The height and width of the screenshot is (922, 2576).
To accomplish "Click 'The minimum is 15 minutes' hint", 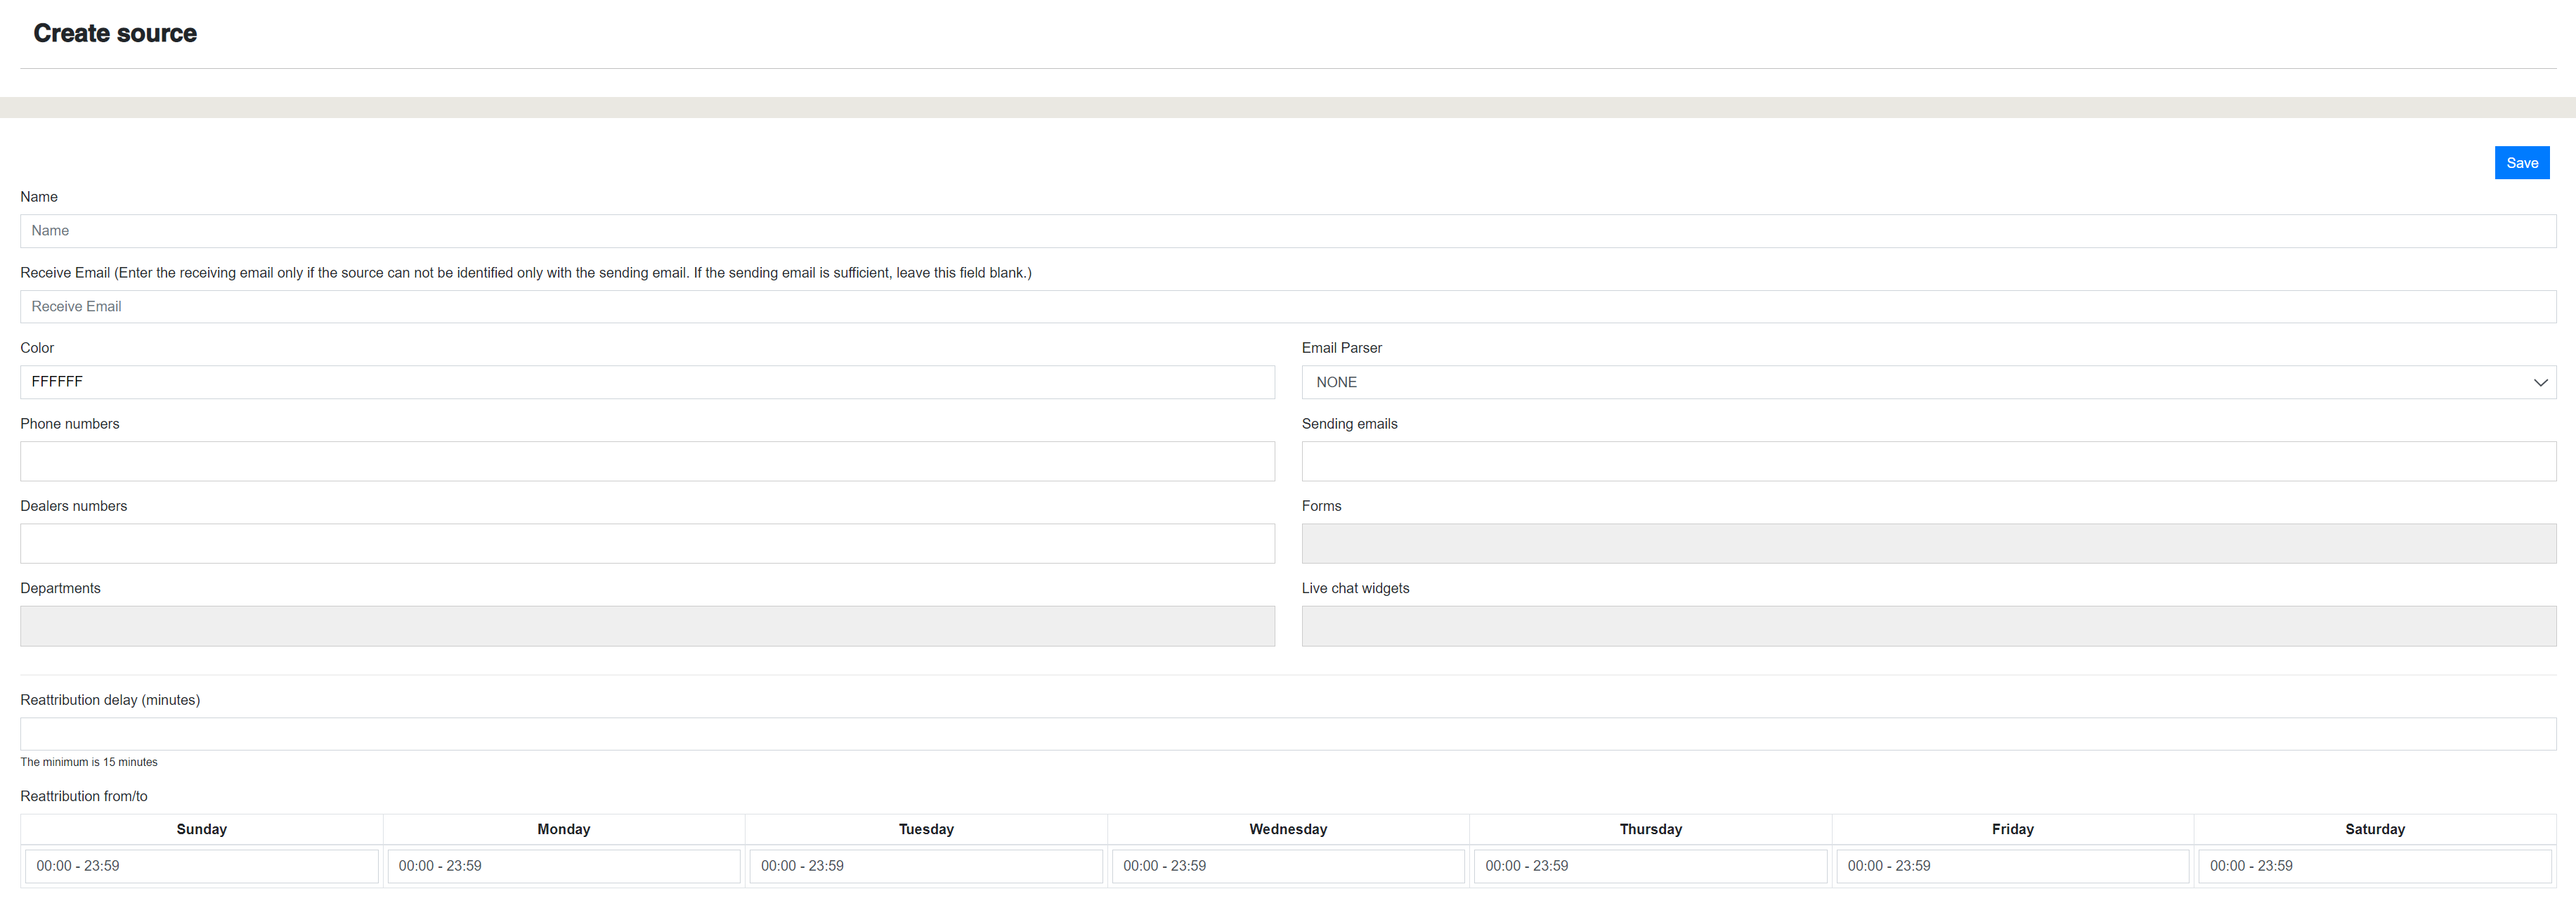I will click(89, 762).
